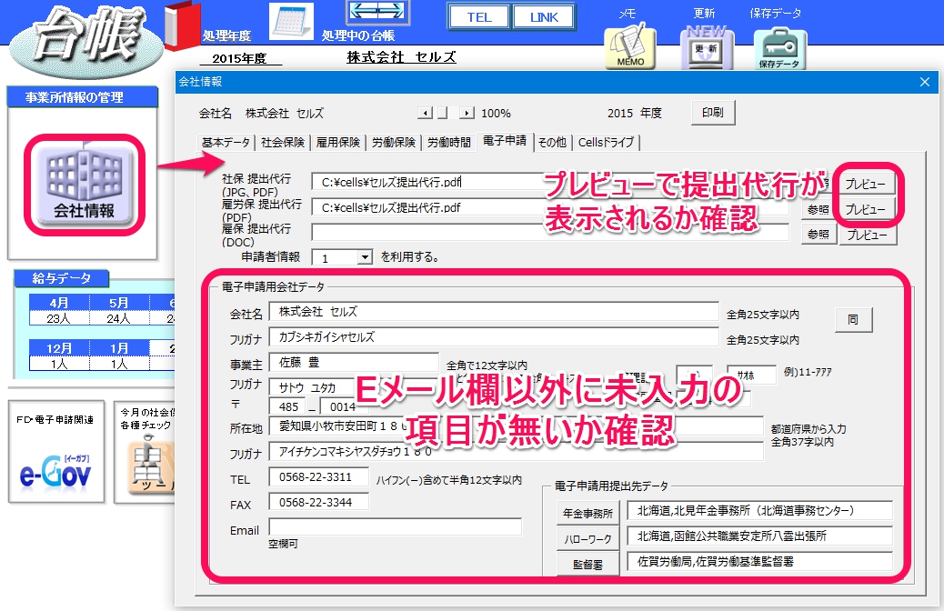Open the 会社情報 building icon

85,185
